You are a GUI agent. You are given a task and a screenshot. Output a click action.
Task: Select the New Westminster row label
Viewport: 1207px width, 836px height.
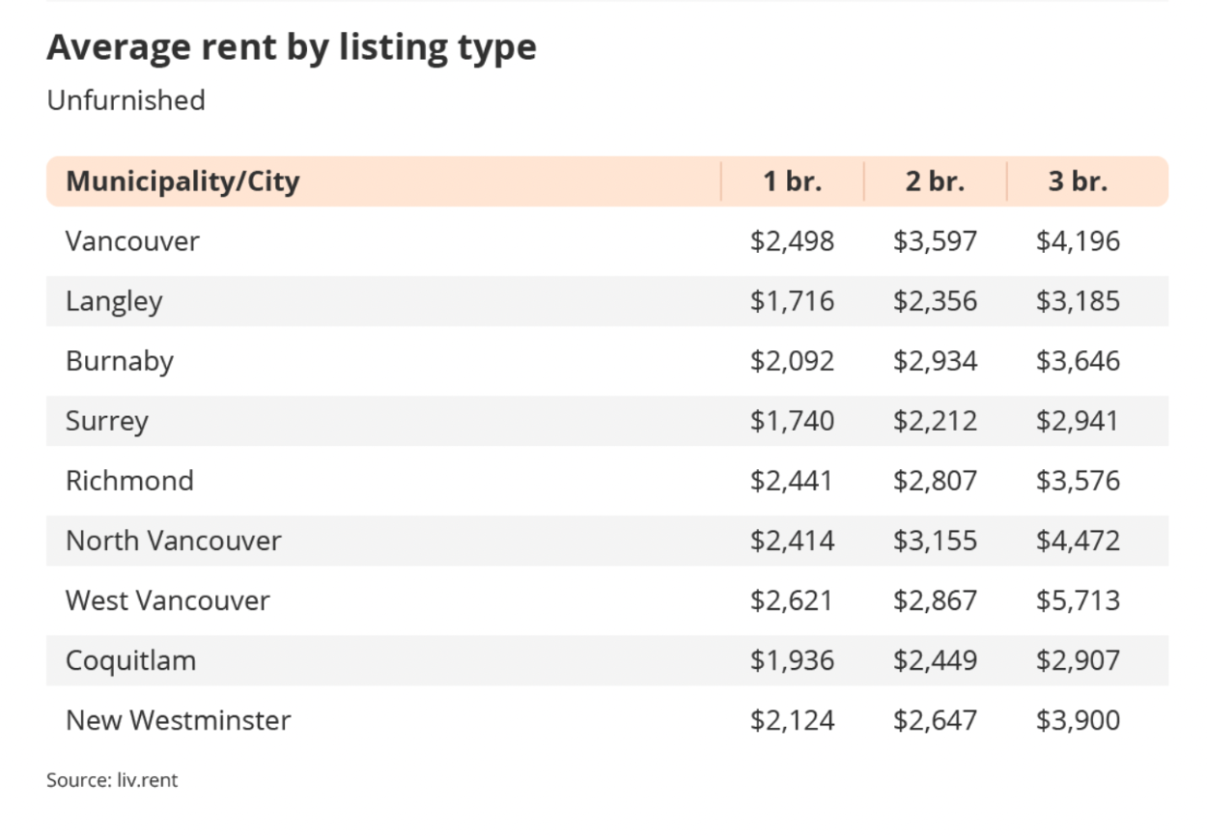click(x=179, y=719)
